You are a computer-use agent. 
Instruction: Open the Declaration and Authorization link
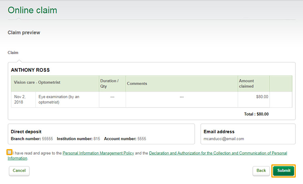tap(218, 153)
